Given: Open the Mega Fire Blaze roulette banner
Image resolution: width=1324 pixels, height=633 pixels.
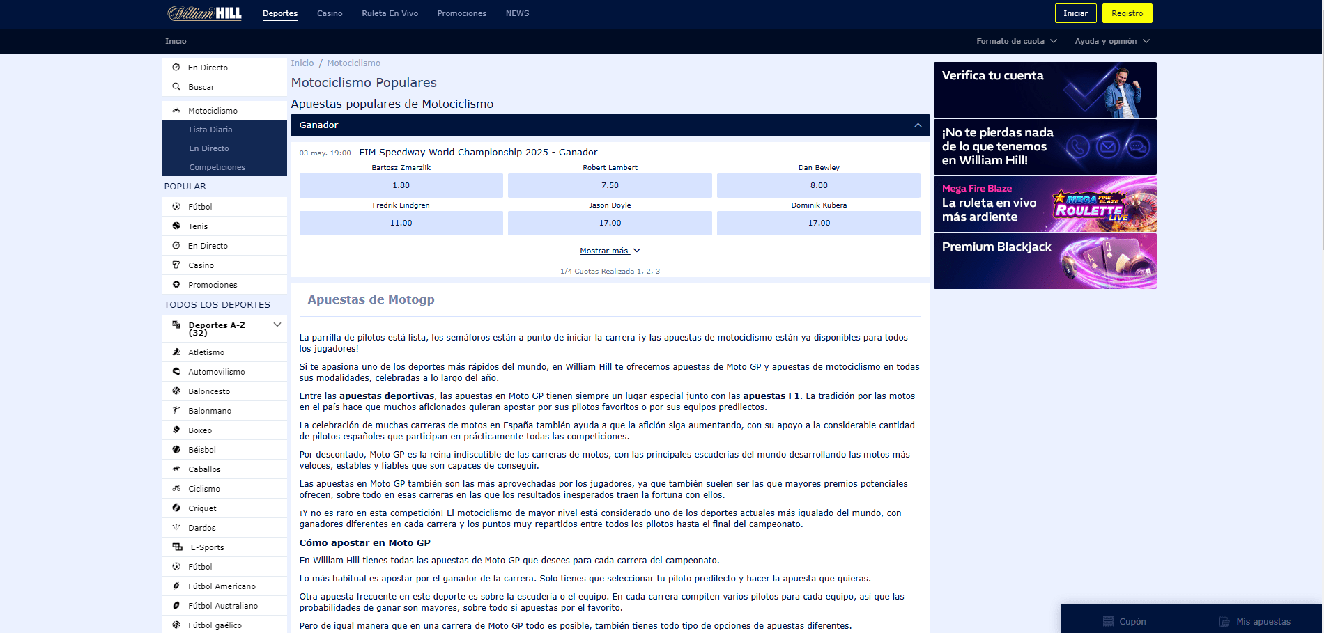Looking at the screenshot, I should click(x=1045, y=204).
